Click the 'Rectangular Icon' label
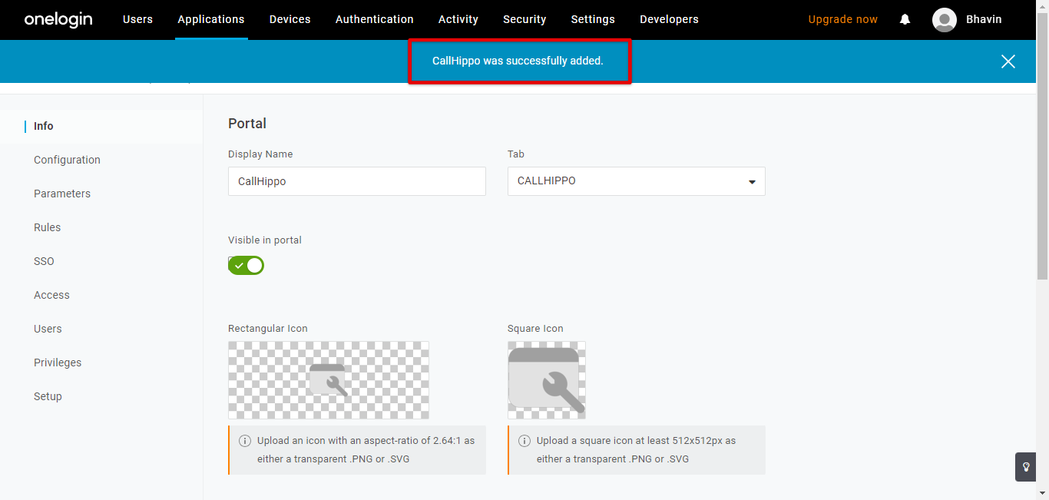This screenshot has height=500, width=1049. point(268,329)
